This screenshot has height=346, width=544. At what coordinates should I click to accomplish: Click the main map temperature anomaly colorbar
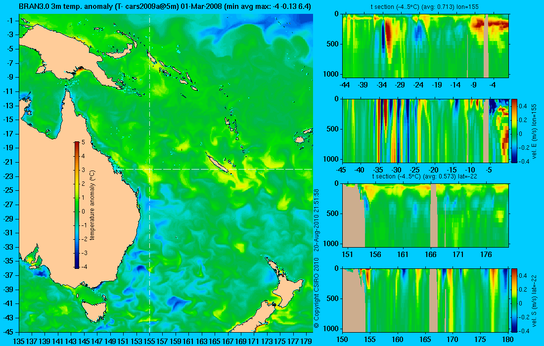76,205
